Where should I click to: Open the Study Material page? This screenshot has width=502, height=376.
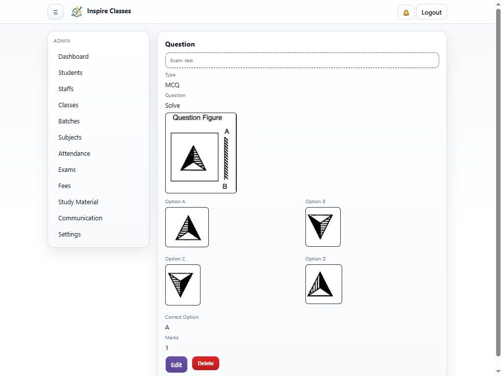(x=78, y=202)
